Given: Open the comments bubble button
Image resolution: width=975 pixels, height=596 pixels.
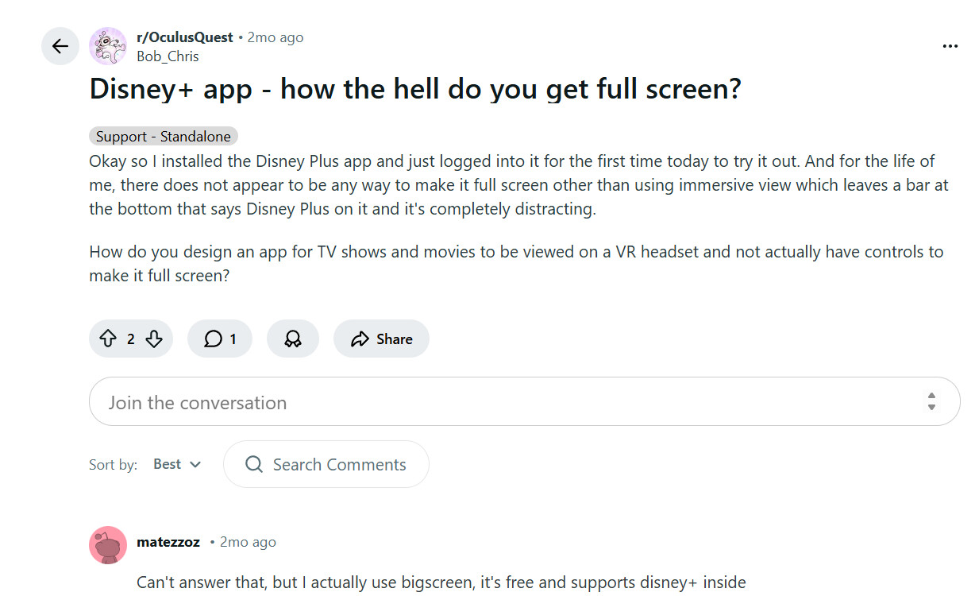Looking at the screenshot, I should tap(220, 339).
